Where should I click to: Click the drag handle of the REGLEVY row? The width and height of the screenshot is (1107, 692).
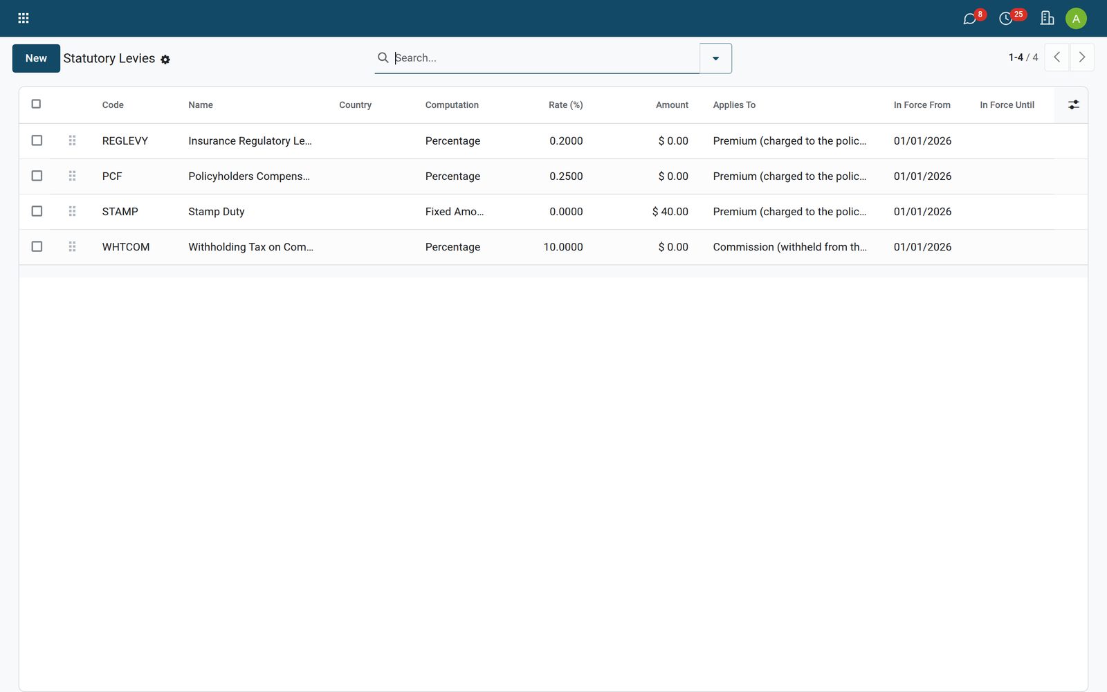72,140
